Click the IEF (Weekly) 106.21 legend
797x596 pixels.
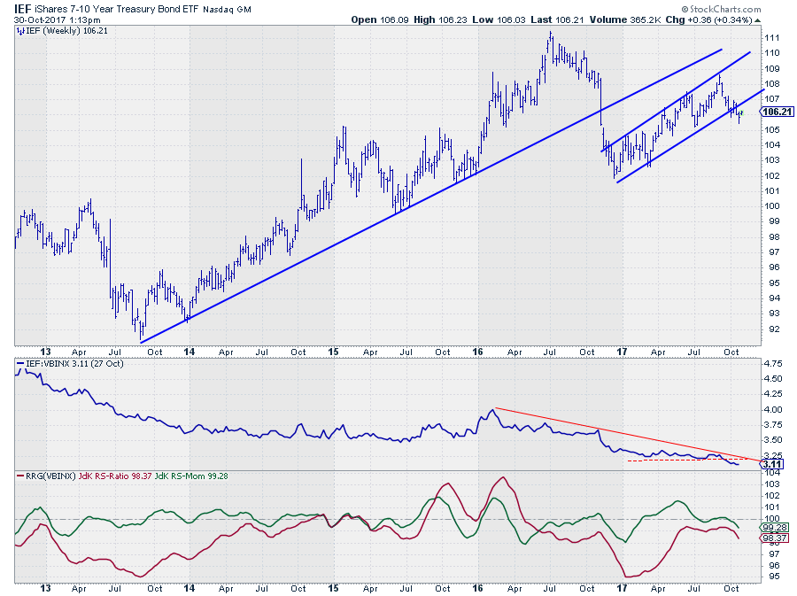[66, 31]
